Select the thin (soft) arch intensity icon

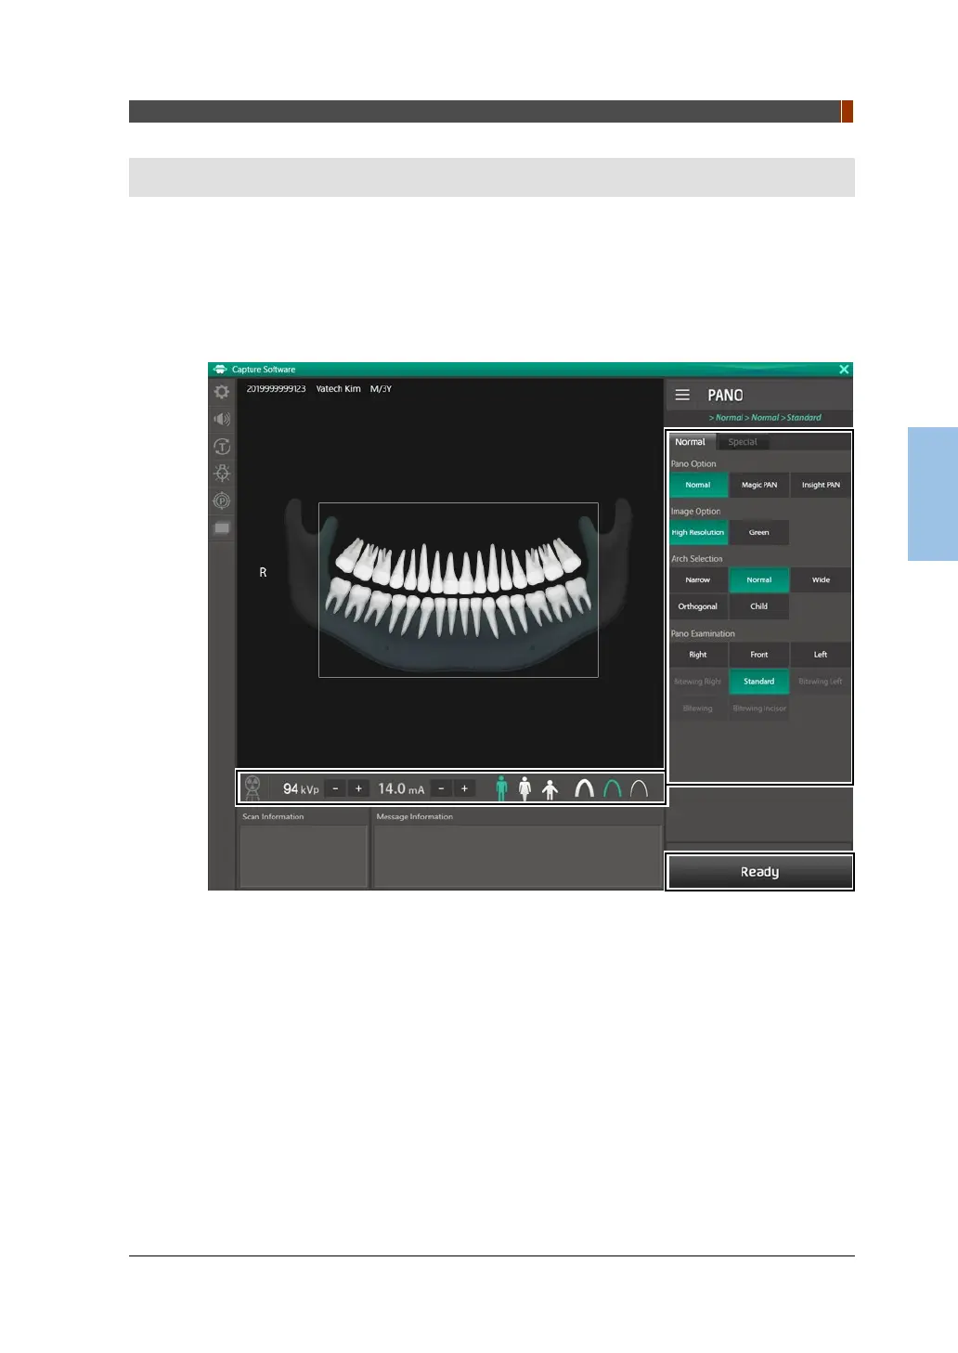(639, 788)
